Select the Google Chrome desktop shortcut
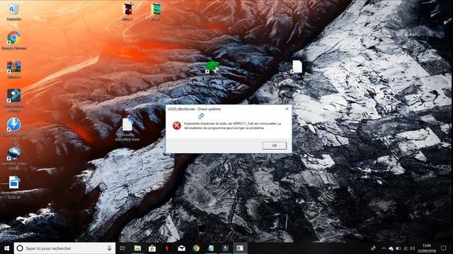453x254 pixels. (x=14, y=41)
